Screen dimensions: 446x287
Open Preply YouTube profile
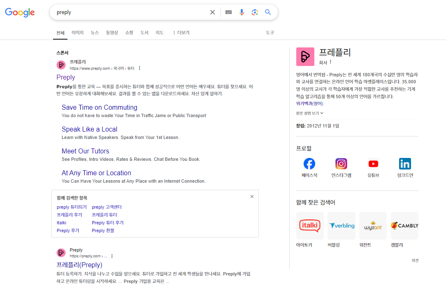tap(373, 168)
